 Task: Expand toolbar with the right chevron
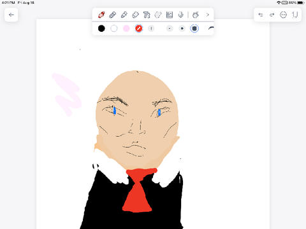(208, 15)
